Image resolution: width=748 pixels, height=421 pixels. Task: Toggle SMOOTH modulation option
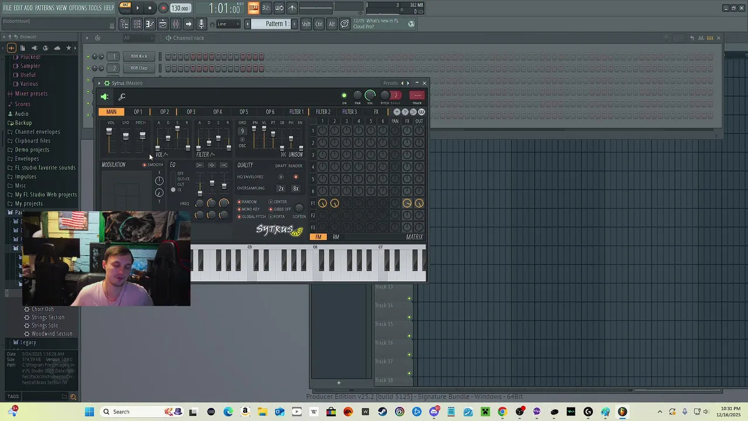(x=153, y=165)
